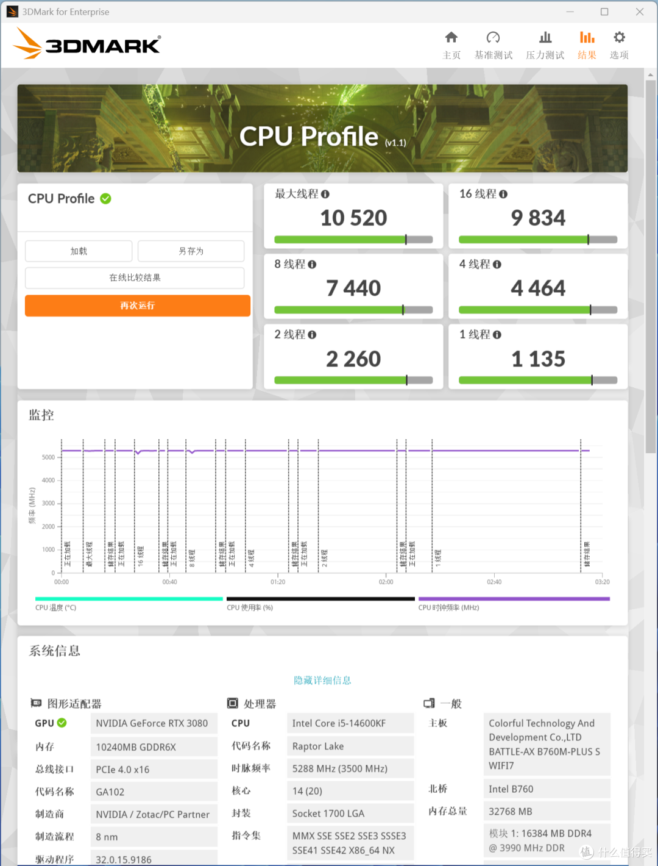This screenshot has height=866, width=658.
Task: Click the MMX SSE instruction set value
Action: point(350,843)
